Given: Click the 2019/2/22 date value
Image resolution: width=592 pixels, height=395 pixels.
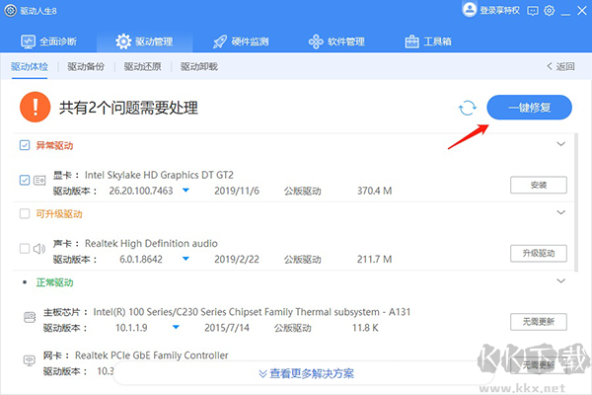Looking at the screenshot, I should (x=237, y=260).
